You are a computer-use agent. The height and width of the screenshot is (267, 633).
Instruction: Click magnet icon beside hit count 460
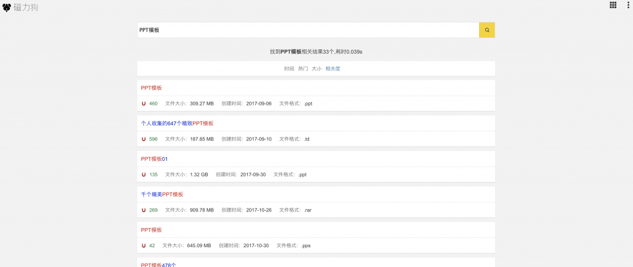(143, 104)
